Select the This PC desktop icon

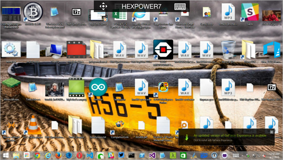55,51
